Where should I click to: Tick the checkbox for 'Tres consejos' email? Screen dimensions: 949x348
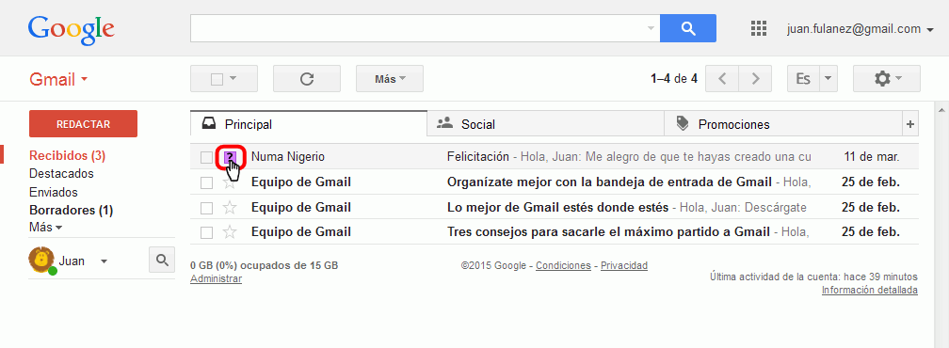[206, 232]
